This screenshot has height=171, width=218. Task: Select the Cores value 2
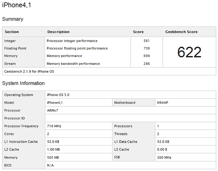coord(48,134)
